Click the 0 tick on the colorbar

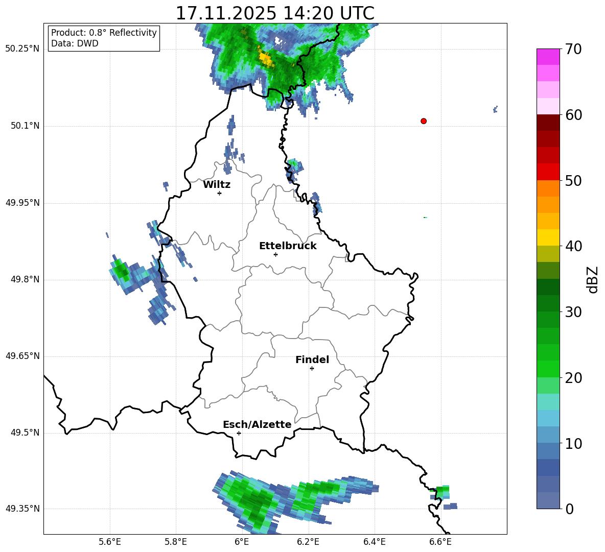click(x=570, y=509)
